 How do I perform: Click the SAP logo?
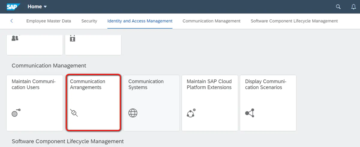pos(13,7)
